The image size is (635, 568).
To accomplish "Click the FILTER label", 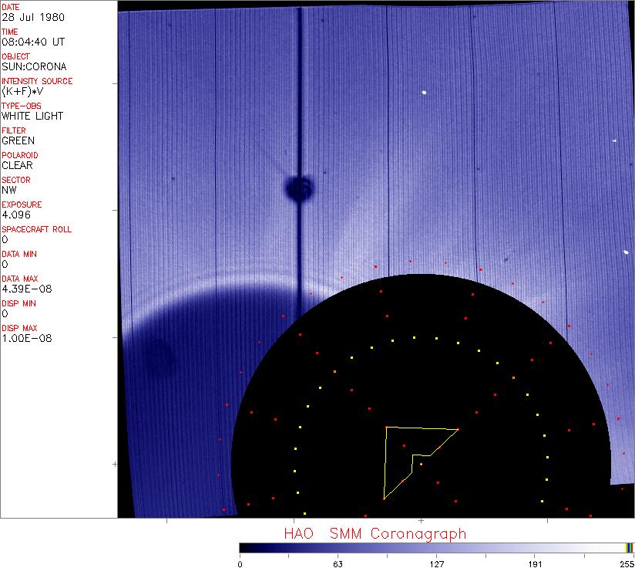I will 13,130.
